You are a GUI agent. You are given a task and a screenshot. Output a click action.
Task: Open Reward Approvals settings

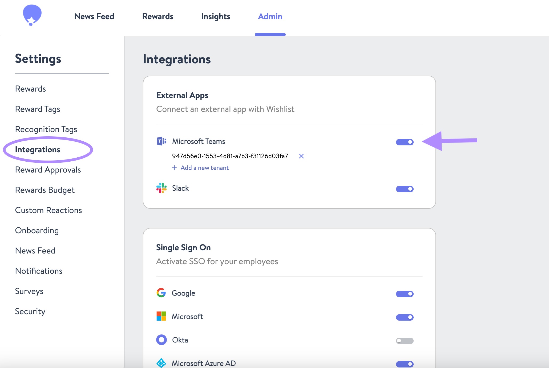coord(48,170)
